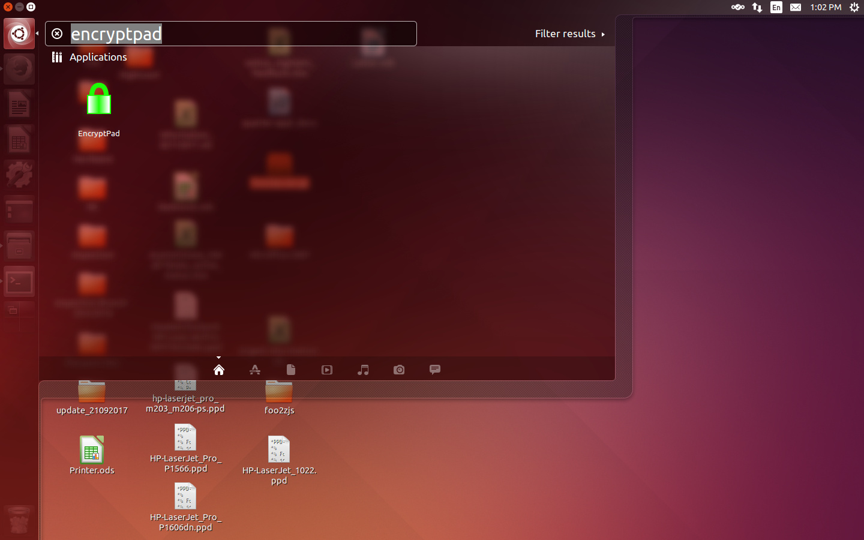Switch to the Music lens

click(x=363, y=370)
